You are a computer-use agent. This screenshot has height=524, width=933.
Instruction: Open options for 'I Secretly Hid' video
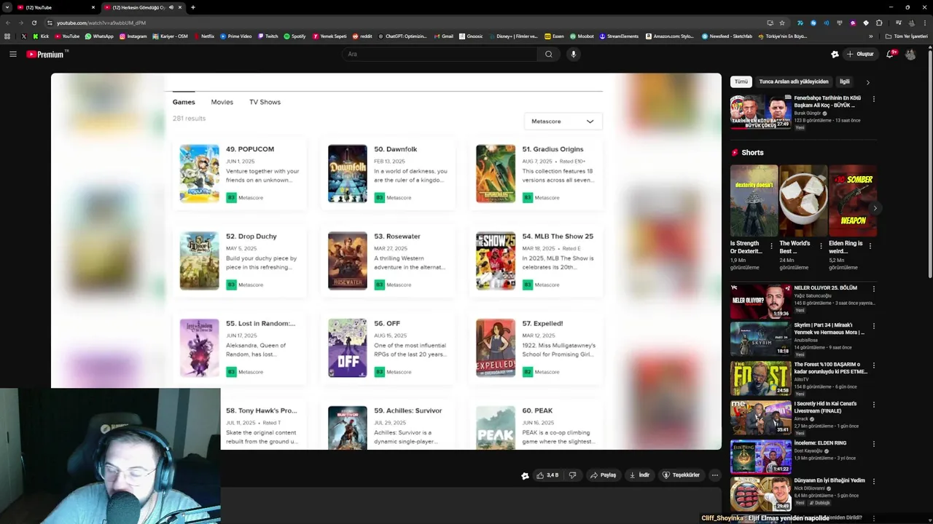pyautogui.click(x=873, y=405)
